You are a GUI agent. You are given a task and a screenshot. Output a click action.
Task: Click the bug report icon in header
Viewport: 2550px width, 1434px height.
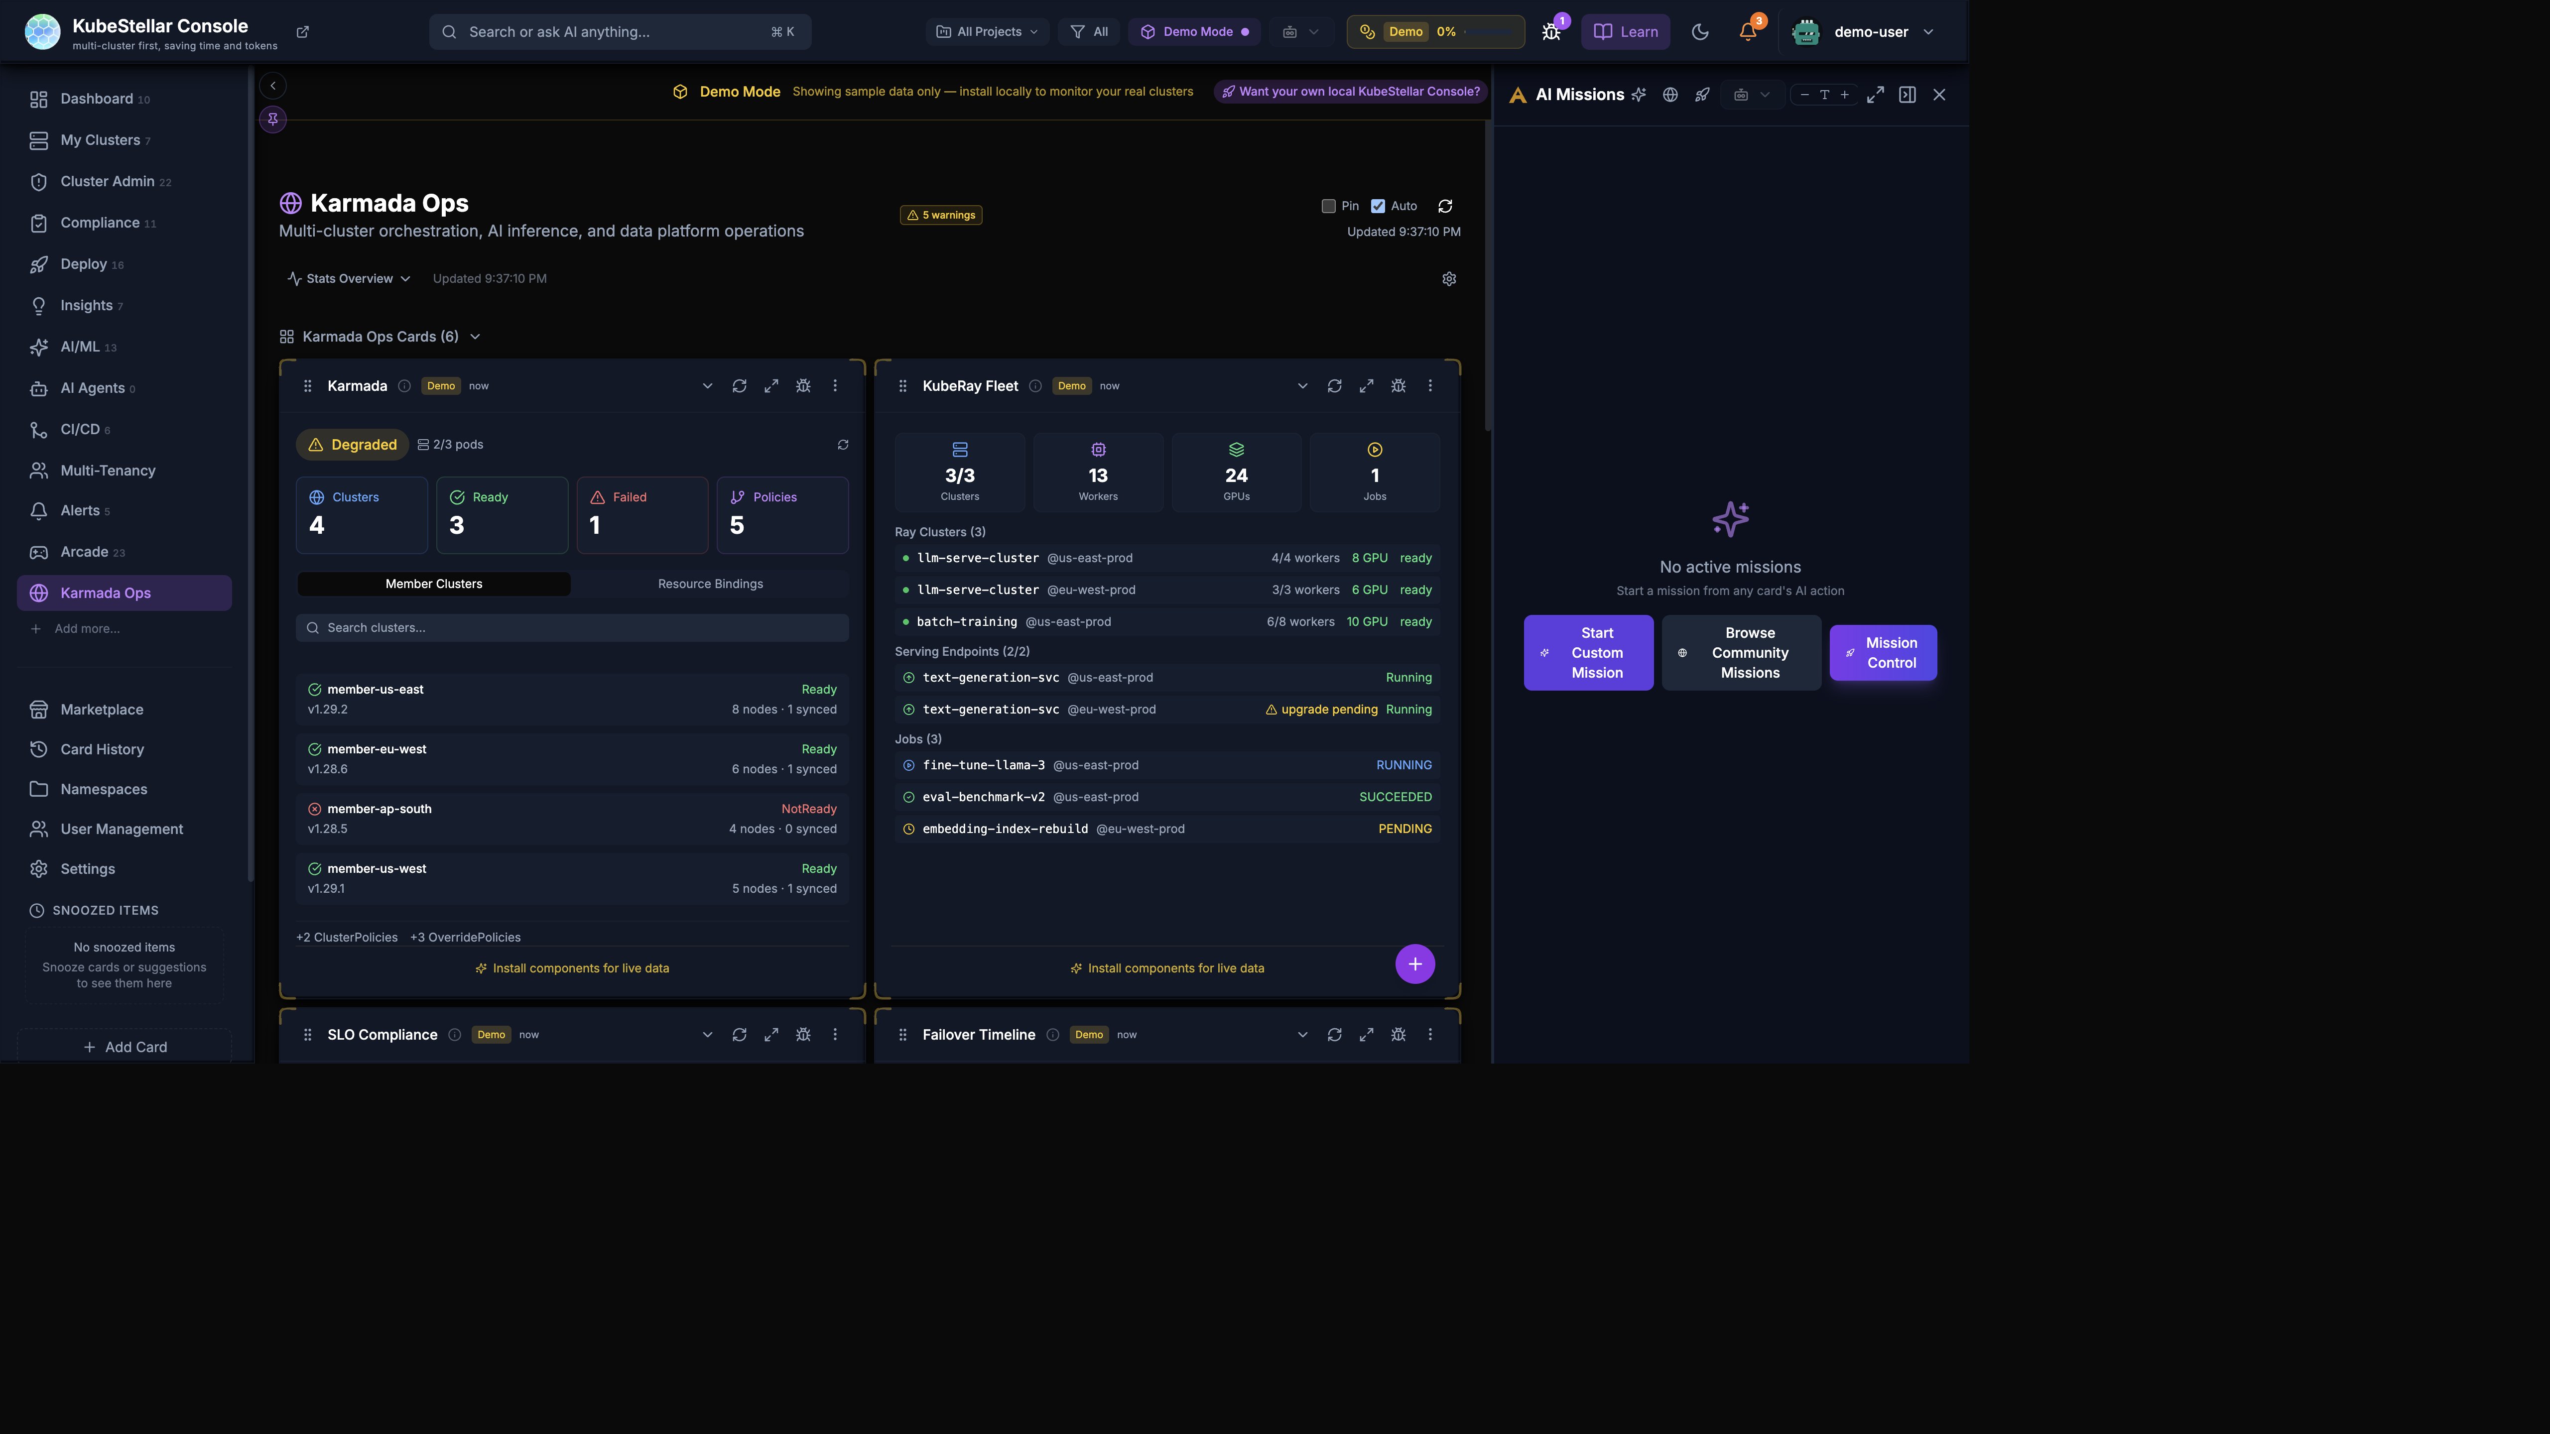click(1551, 32)
